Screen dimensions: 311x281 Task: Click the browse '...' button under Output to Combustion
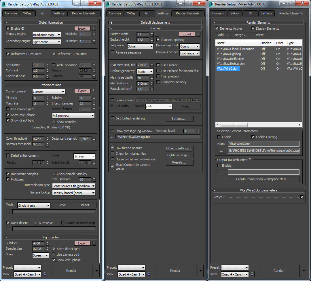pyautogui.click(x=221, y=172)
